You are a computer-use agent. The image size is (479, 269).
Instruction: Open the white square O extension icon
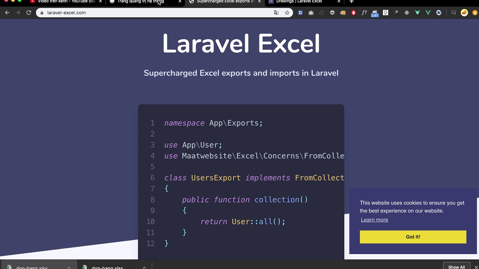click(385, 13)
